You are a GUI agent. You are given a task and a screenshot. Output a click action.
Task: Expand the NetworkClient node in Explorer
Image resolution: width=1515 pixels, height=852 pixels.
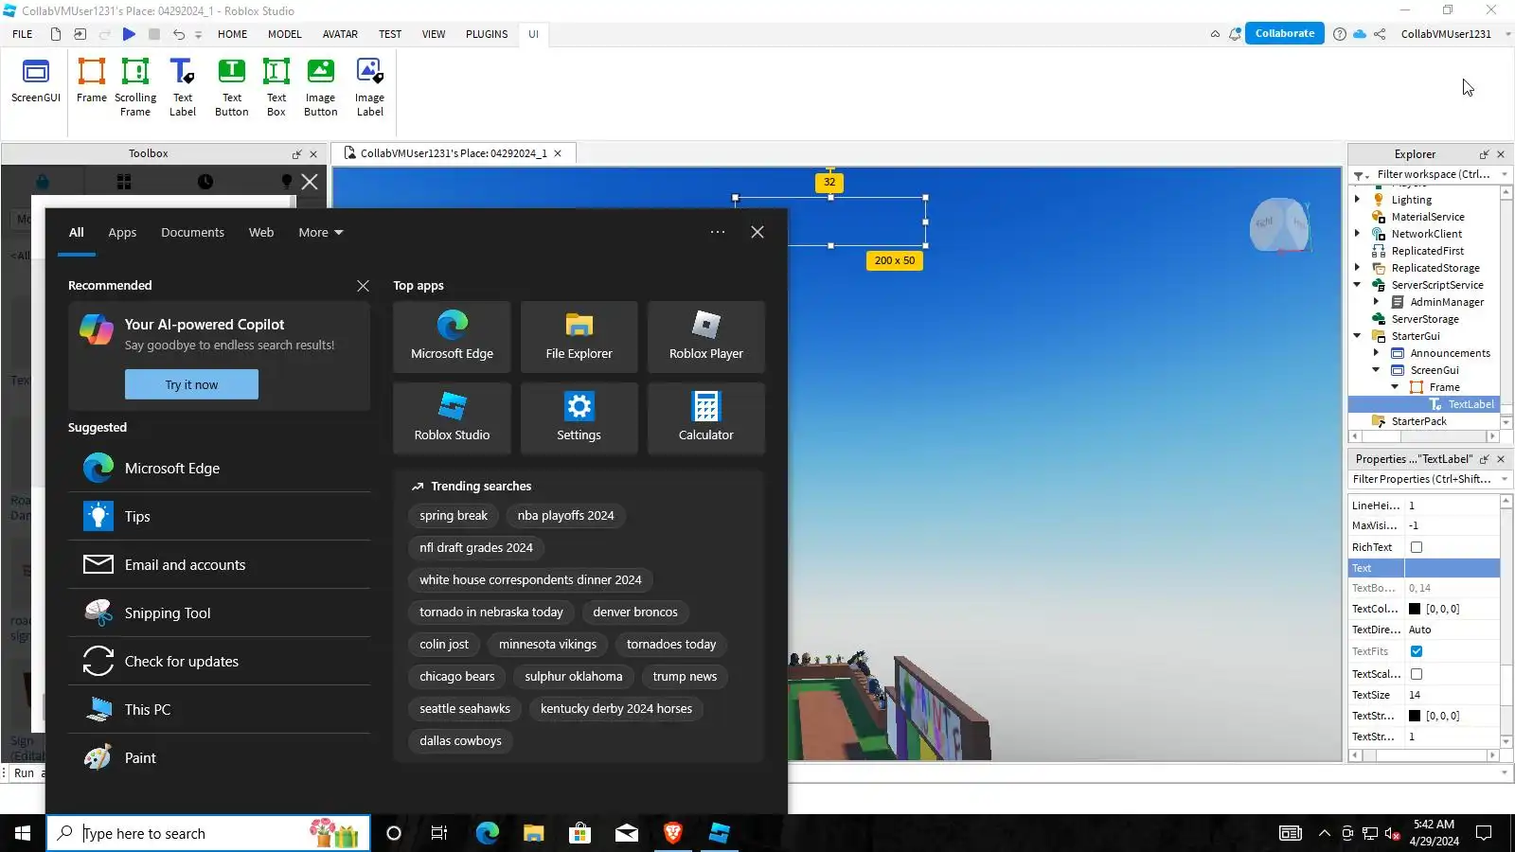tap(1358, 234)
